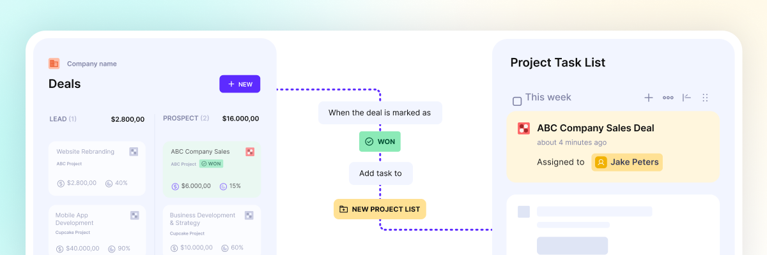This screenshot has height=255, width=767.
Task: Click the orange company building icon
Action: point(54,64)
